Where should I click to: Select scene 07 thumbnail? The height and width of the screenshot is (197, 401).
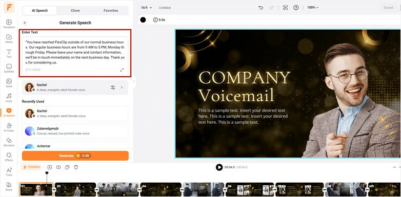click(299, 189)
